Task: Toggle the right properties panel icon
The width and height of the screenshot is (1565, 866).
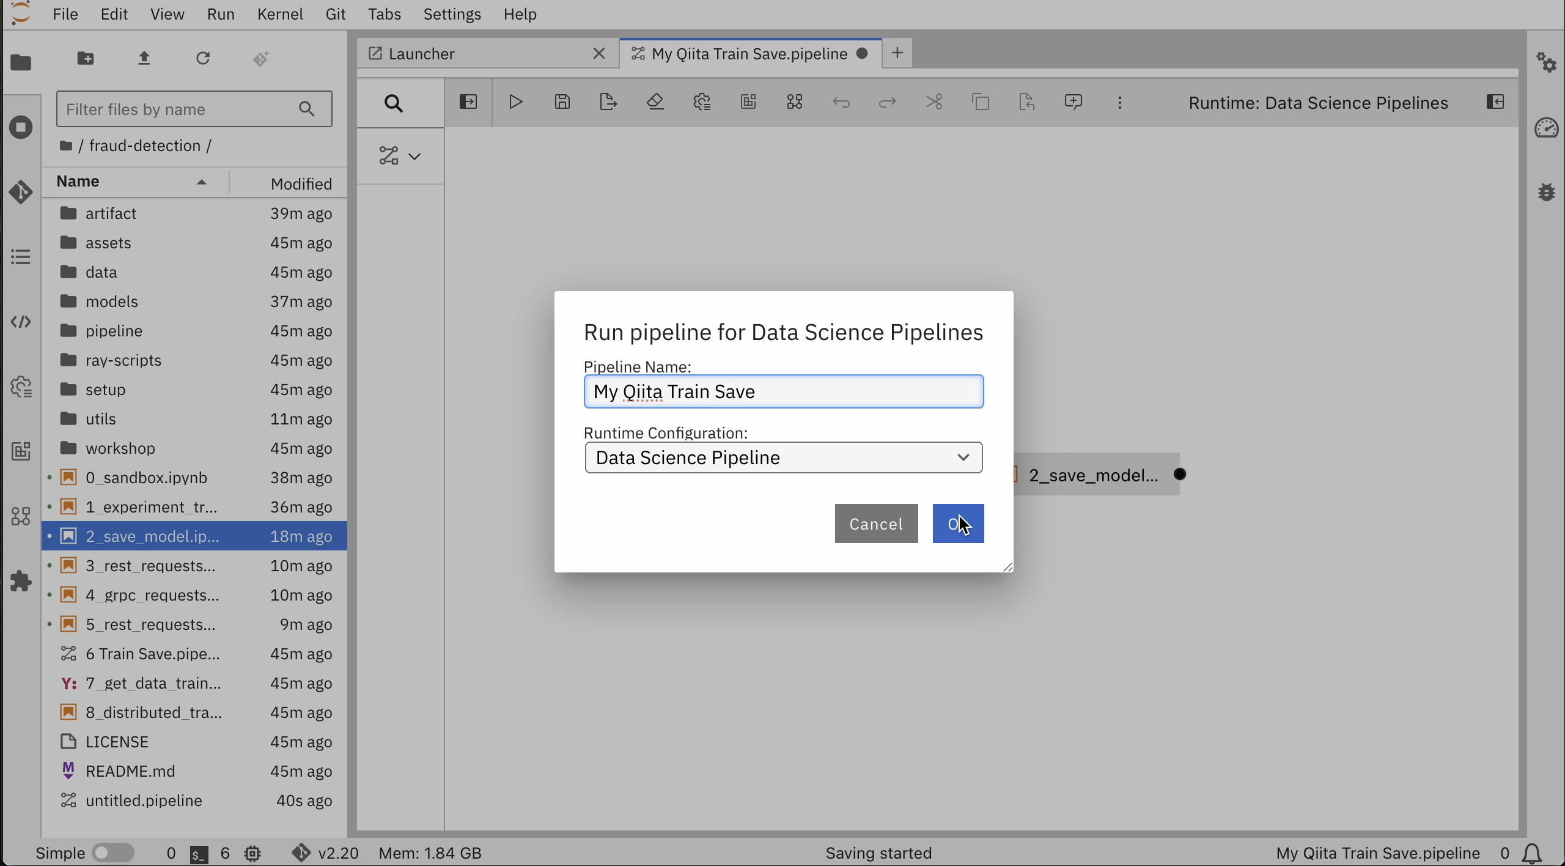Action: coord(1495,102)
